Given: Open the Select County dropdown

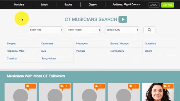Looking at the screenshot, I should click(122, 30).
